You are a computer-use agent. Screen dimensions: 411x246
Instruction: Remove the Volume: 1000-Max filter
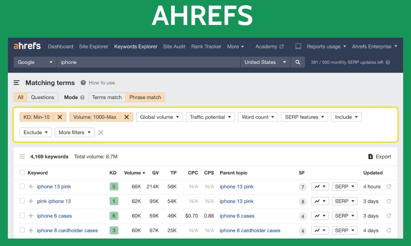126,117
